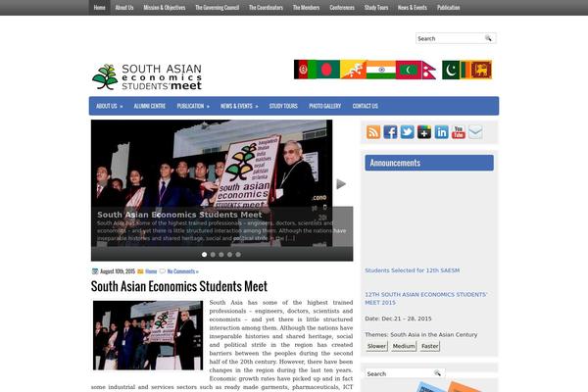588x392 pixels.
Task: Open the RSS feed icon
Action: (x=373, y=132)
